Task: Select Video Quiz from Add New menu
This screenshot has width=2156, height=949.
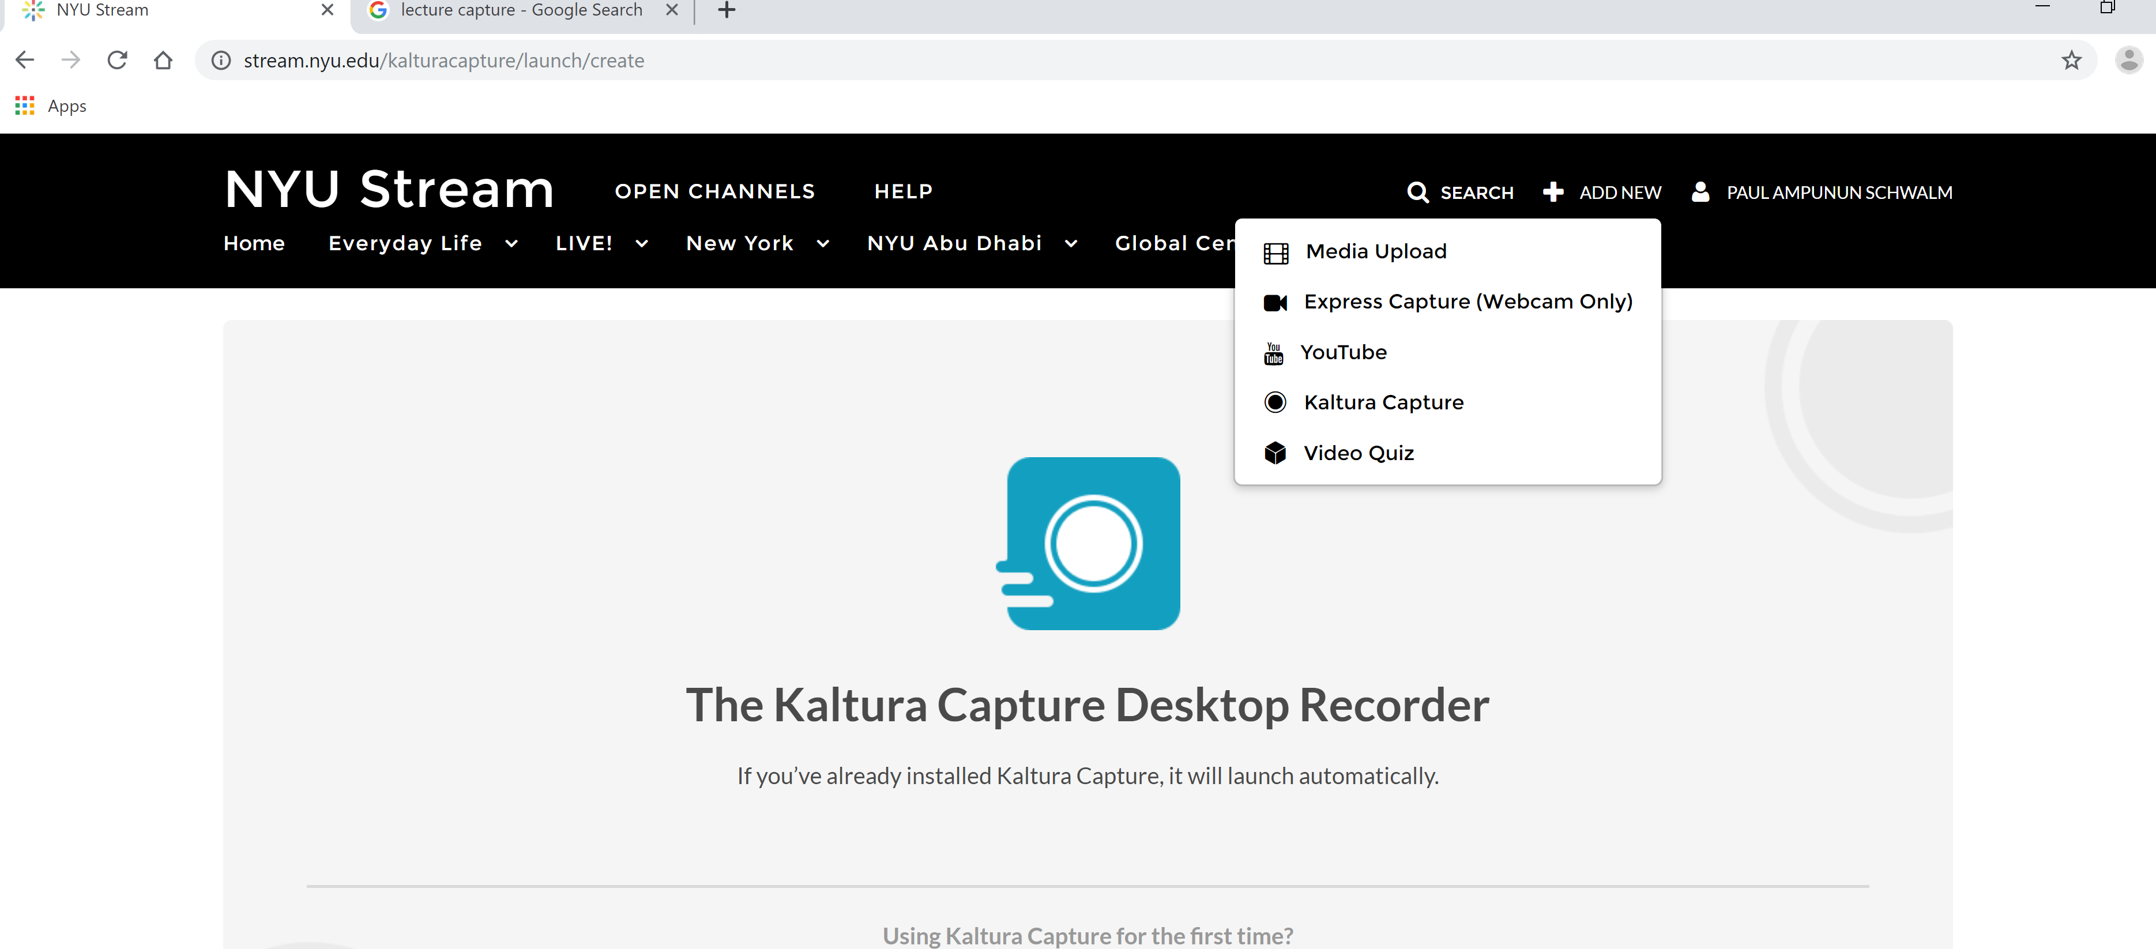Action: [1357, 453]
